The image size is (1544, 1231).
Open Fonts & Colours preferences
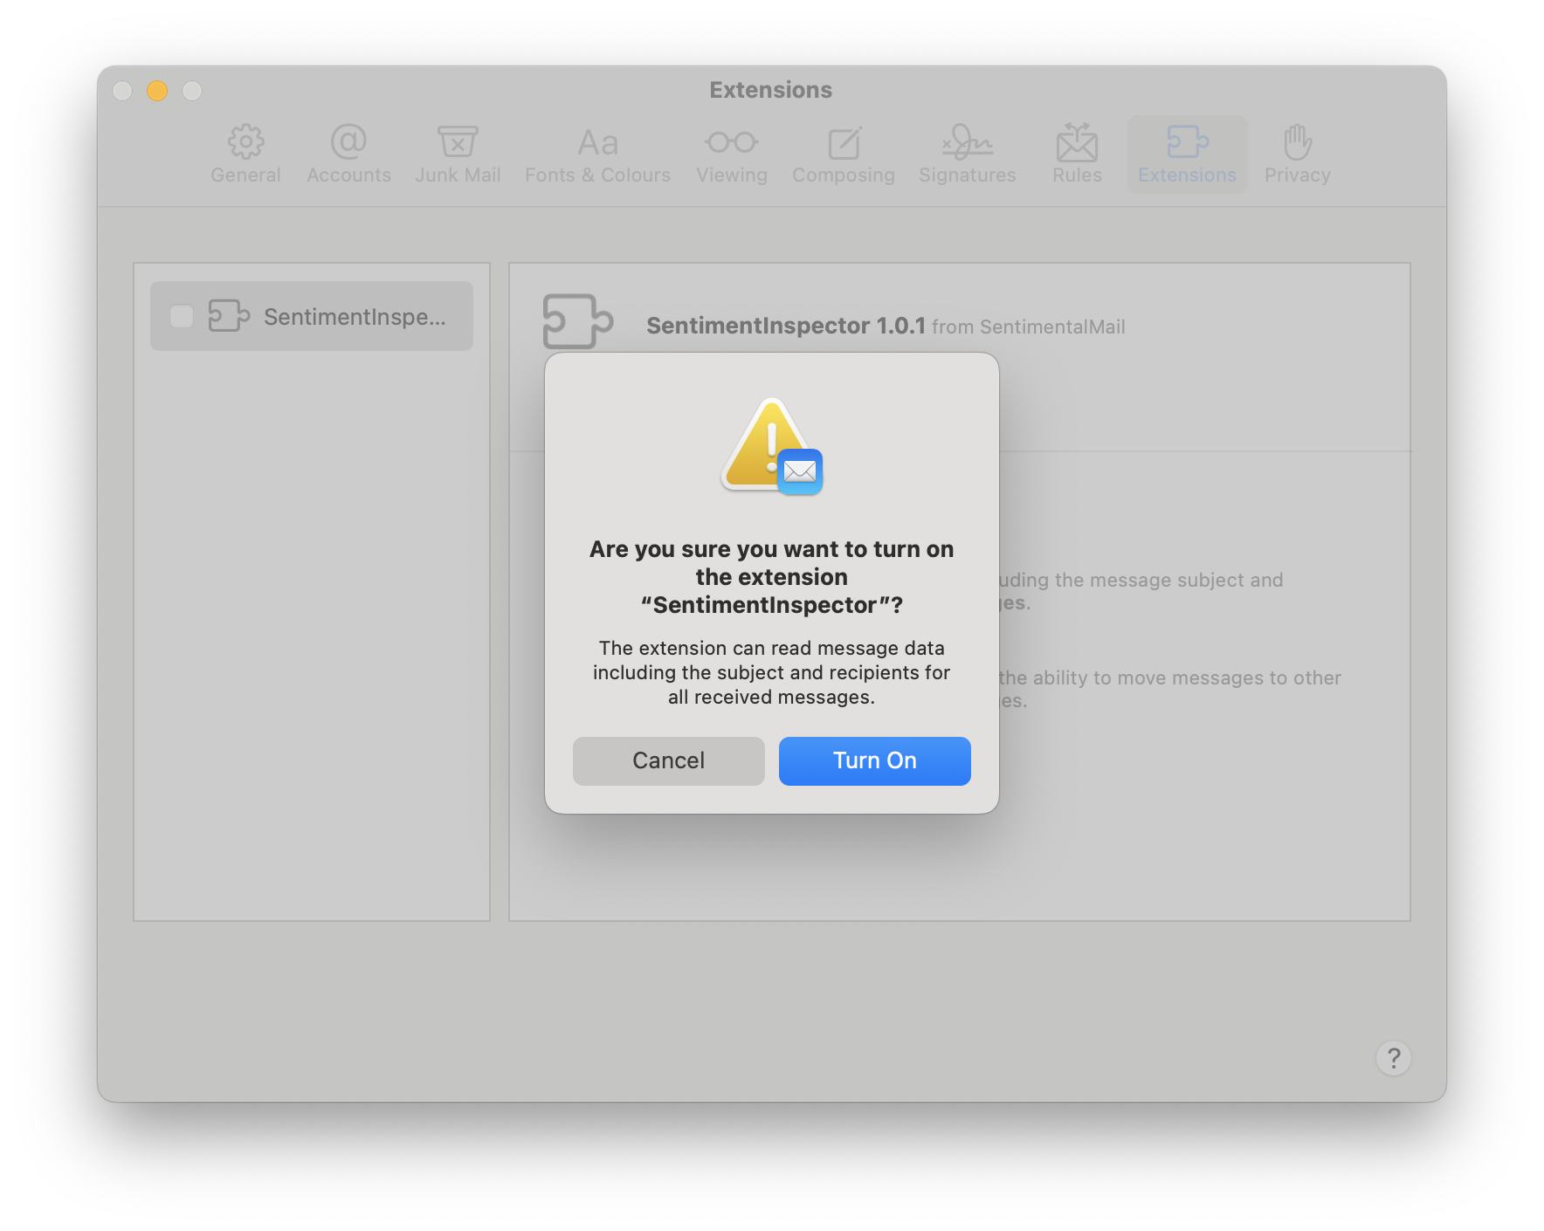coord(597,155)
